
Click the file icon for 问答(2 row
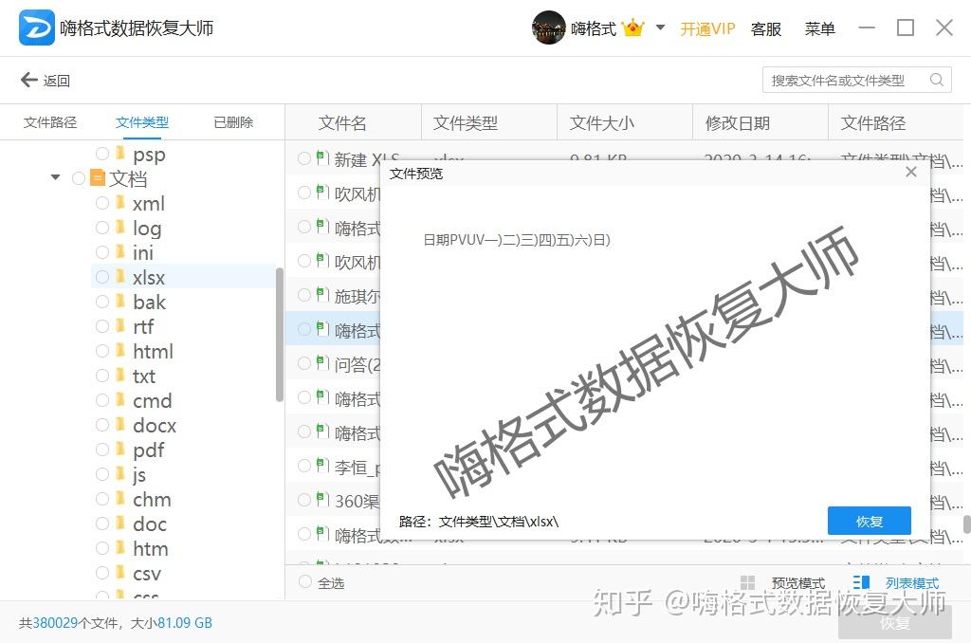pyautogui.click(x=322, y=362)
